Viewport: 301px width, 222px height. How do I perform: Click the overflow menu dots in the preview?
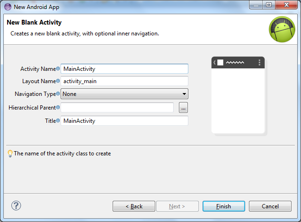(x=259, y=62)
